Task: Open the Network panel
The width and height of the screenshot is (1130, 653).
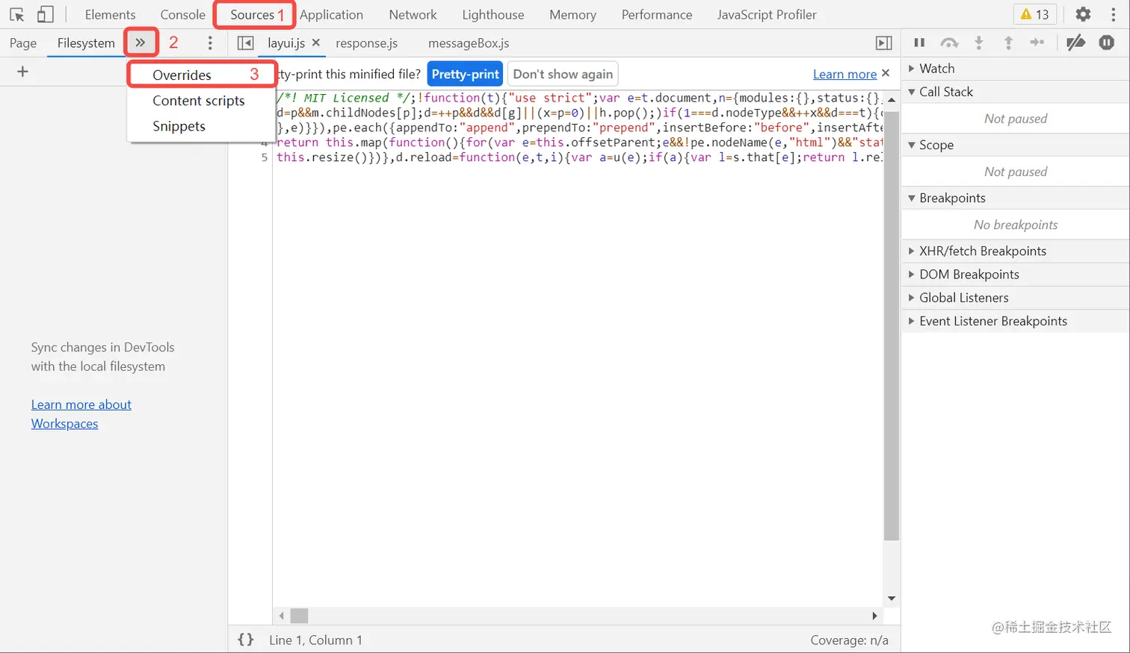Action: [x=413, y=14]
